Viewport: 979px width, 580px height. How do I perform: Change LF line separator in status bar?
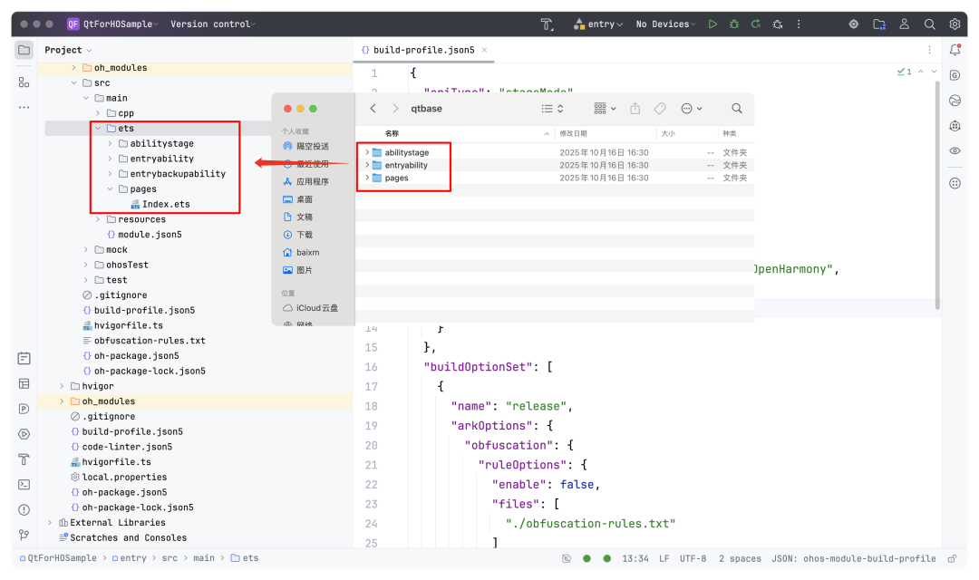coord(664,559)
